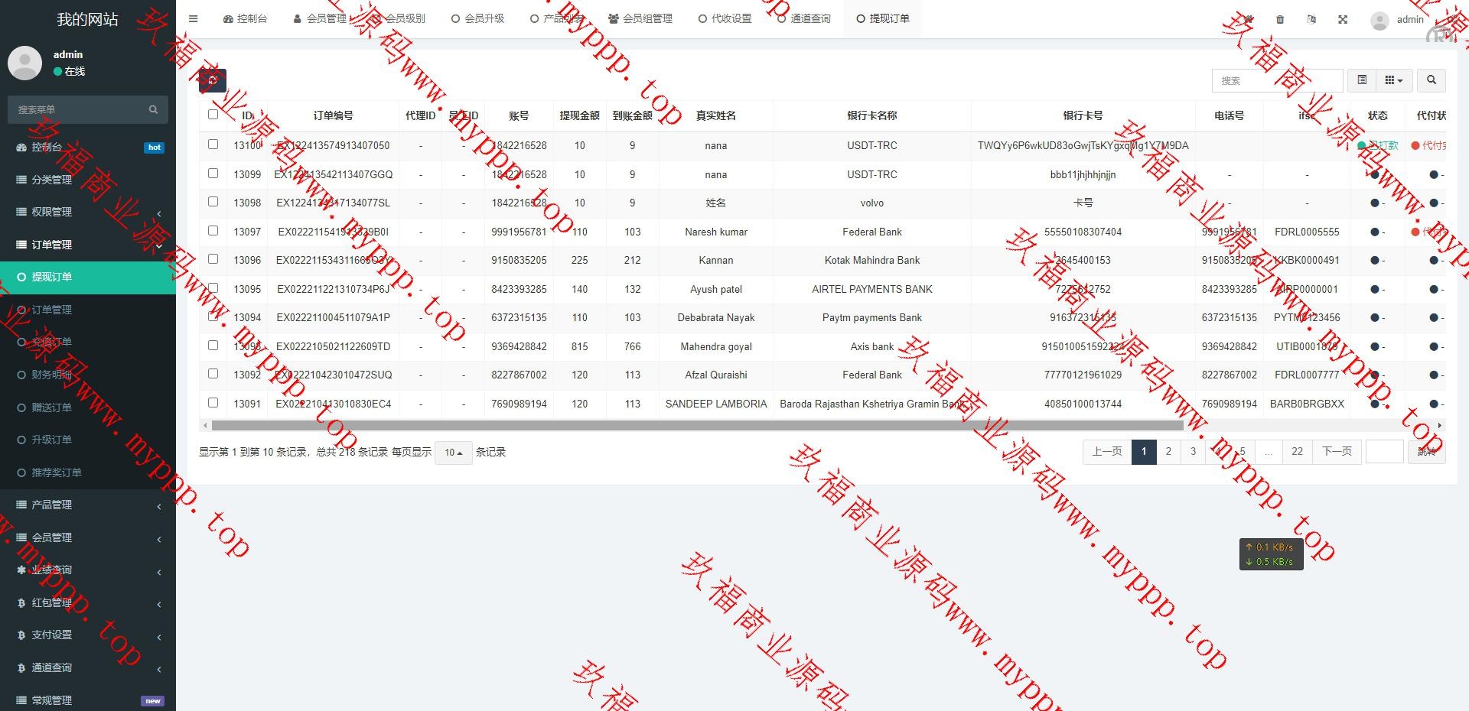
Task: Toggle the sidebar hamburger menu
Action: tap(193, 19)
